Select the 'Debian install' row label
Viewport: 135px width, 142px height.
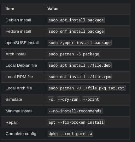[x=18, y=20]
